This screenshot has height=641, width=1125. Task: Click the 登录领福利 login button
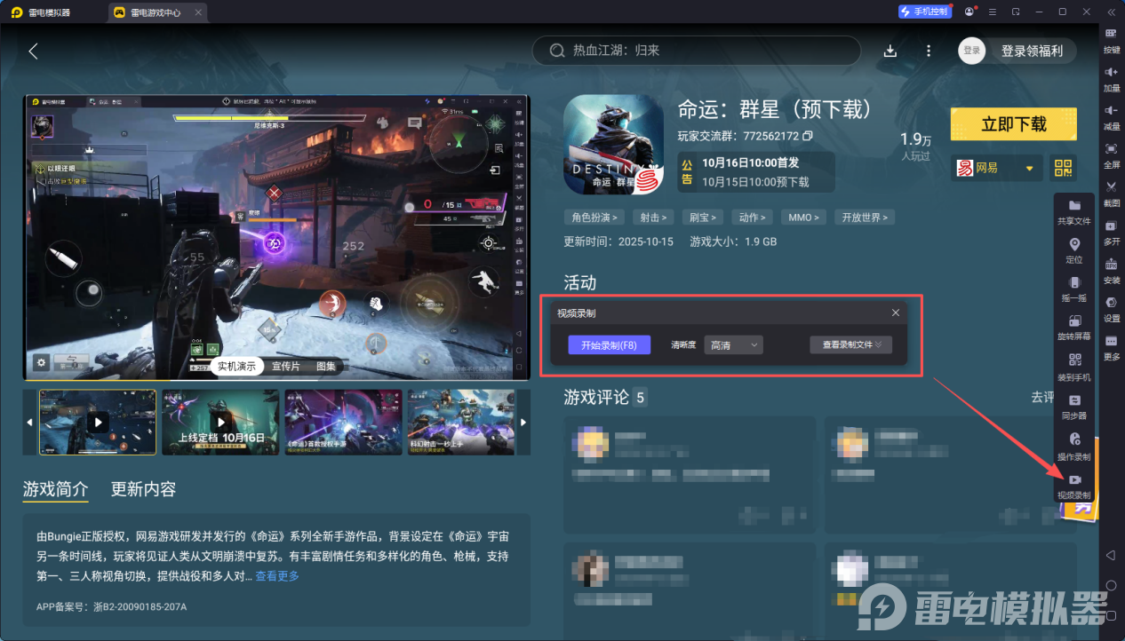pyautogui.click(x=1032, y=51)
